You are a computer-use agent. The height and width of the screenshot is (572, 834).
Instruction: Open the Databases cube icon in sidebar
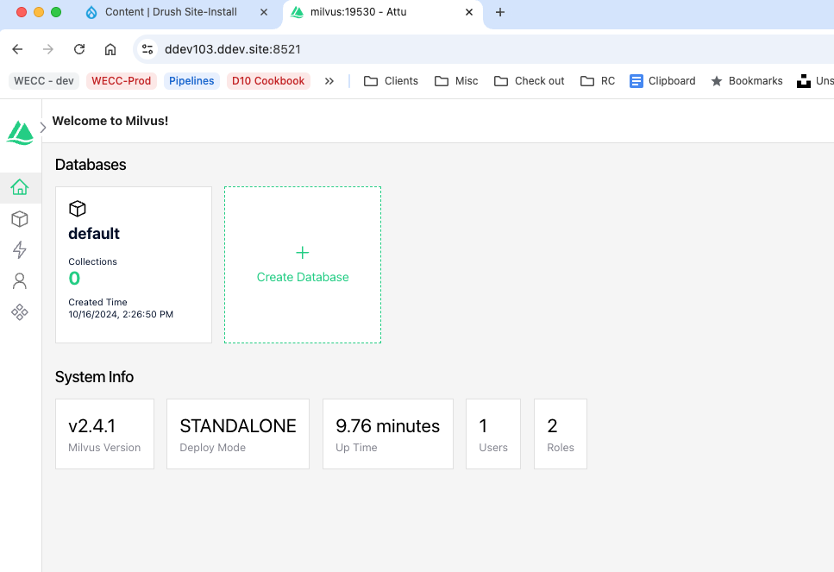coord(20,218)
